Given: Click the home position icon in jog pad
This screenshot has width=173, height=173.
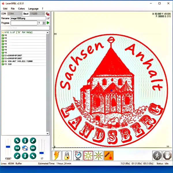Looking at the screenshot, I should [x=25, y=148].
